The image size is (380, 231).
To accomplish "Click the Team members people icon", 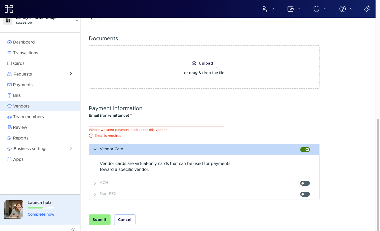I will coord(9,117).
